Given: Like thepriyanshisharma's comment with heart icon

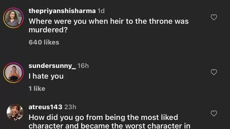Looking at the screenshot, I should (x=214, y=17).
